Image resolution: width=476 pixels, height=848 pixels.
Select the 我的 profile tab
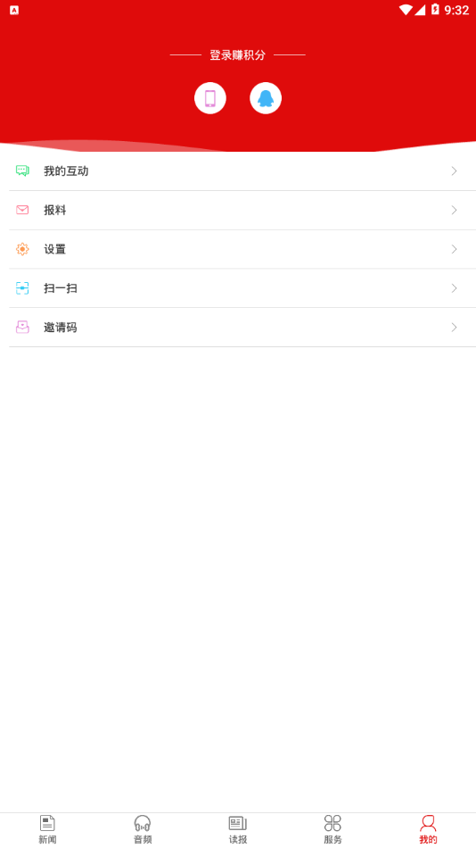[x=428, y=829]
